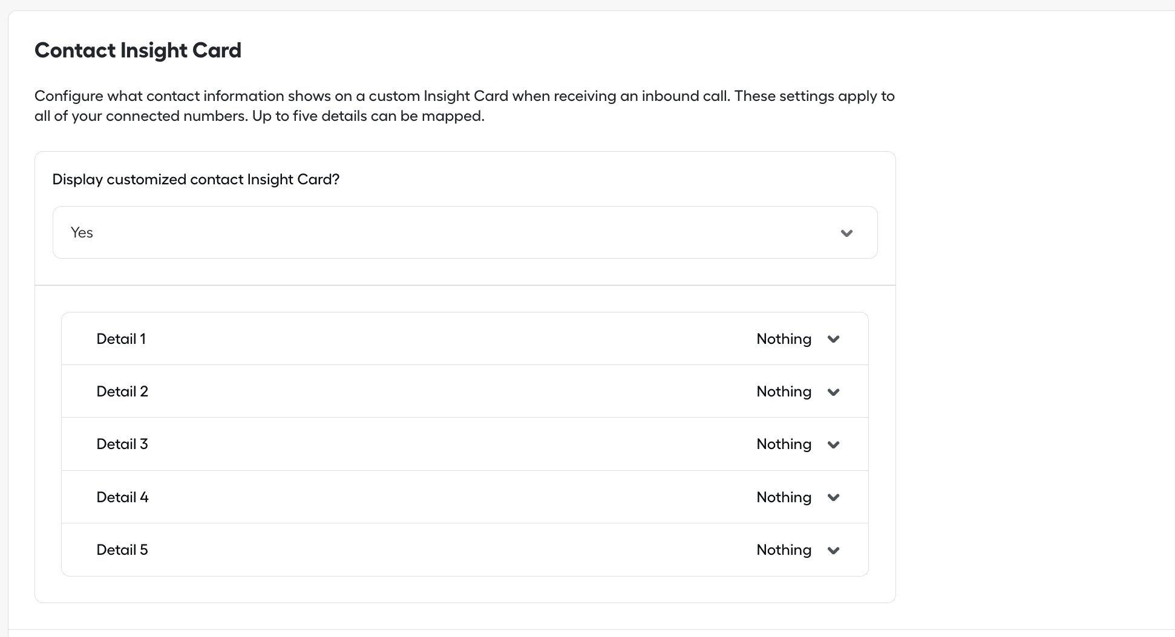Open the Detail 3 Nothing dropdown
Viewport: 1175px width, 637px height.
(x=797, y=444)
